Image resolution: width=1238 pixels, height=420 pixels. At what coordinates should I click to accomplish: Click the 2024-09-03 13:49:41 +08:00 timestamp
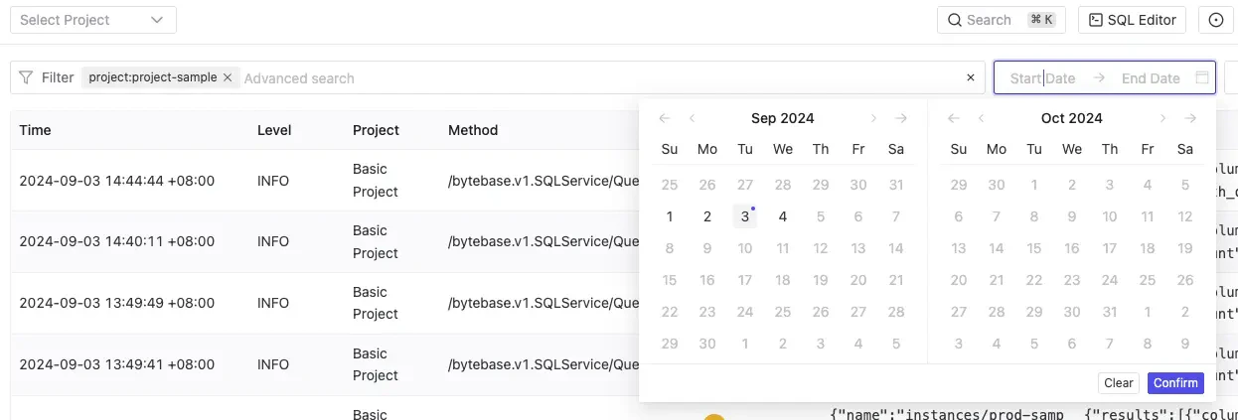117,364
